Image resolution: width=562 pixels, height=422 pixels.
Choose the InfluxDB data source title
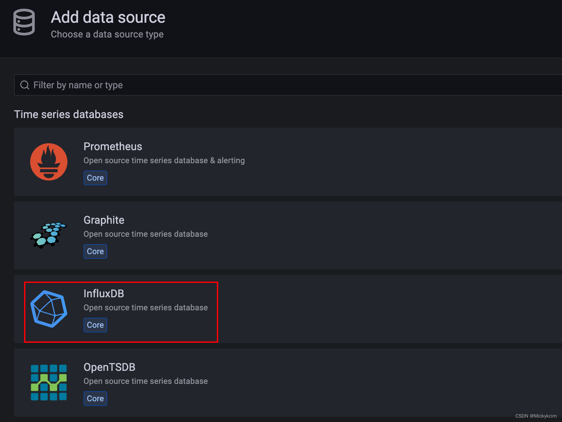click(104, 294)
